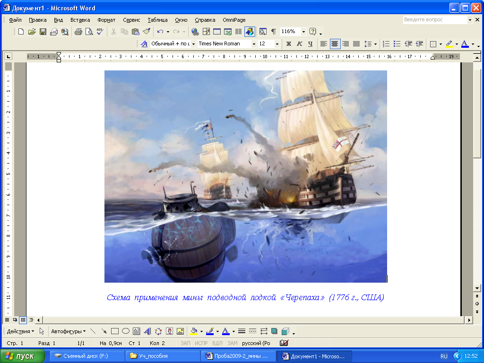The width and height of the screenshot is (484, 363).
Task: Expand the style dropdown 'Обычный'
Action: point(193,44)
